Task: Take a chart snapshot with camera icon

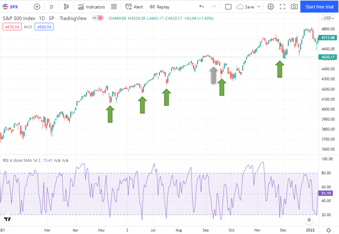Action: click(x=294, y=7)
